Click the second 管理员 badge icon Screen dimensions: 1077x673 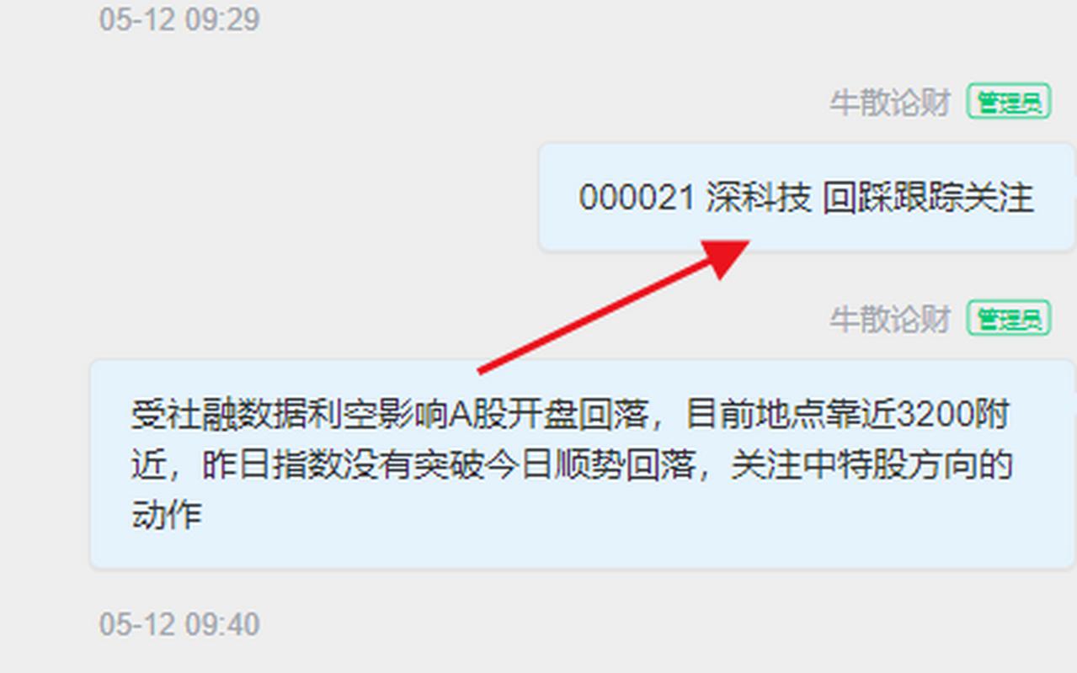(1009, 319)
